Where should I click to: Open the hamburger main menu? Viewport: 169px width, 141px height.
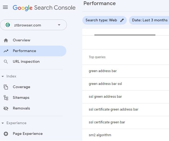pyautogui.click(x=5, y=7)
